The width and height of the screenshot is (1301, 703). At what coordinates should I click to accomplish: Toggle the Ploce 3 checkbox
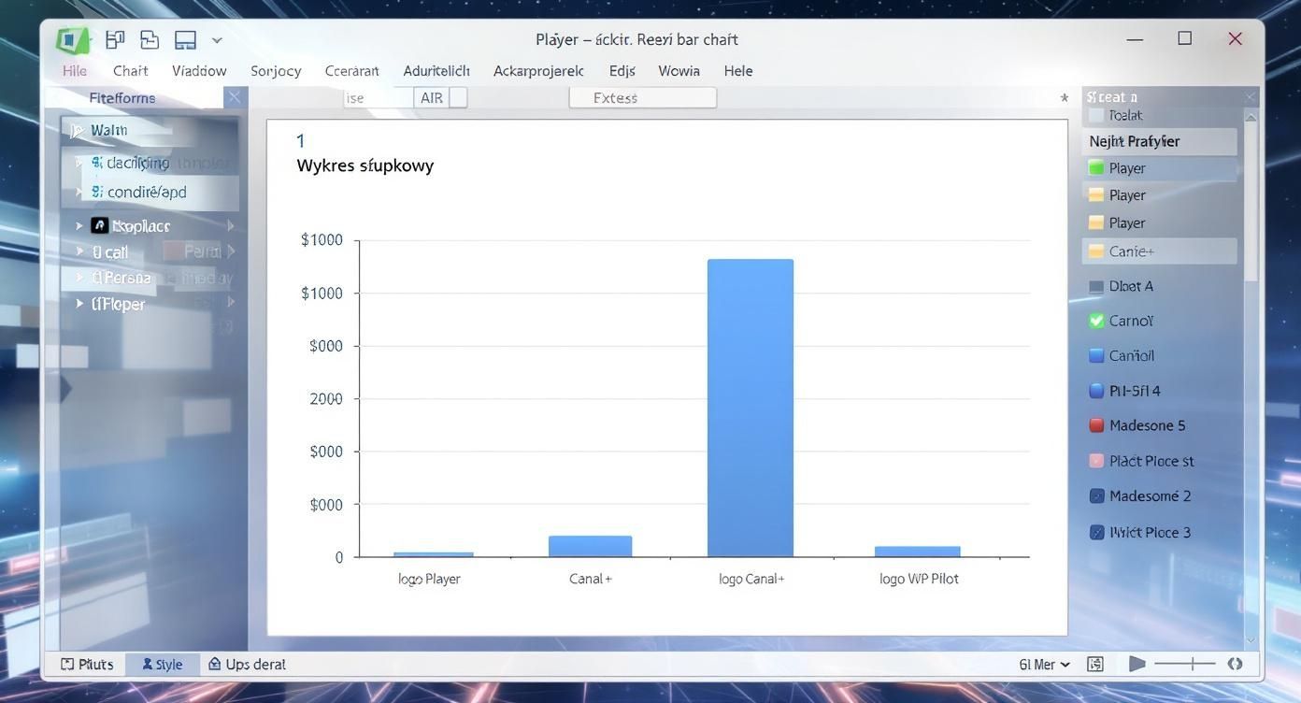(1097, 533)
